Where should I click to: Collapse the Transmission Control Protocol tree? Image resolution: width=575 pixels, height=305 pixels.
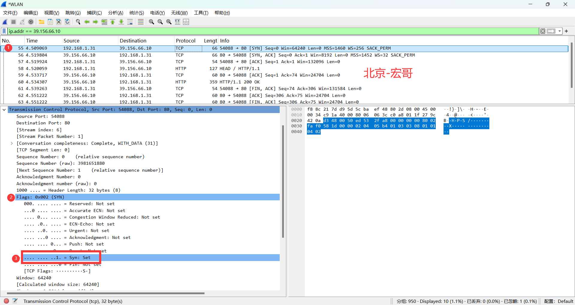4,110
